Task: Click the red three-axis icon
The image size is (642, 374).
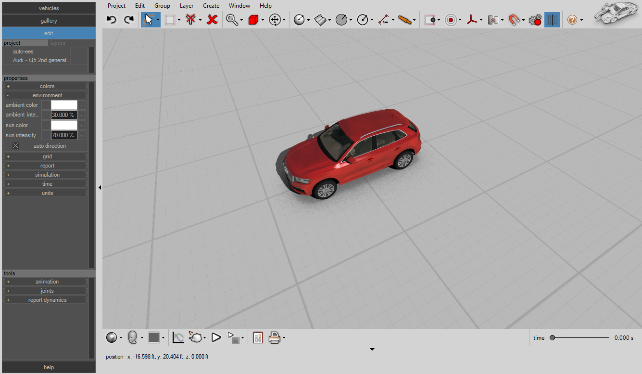Action: (x=472, y=20)
